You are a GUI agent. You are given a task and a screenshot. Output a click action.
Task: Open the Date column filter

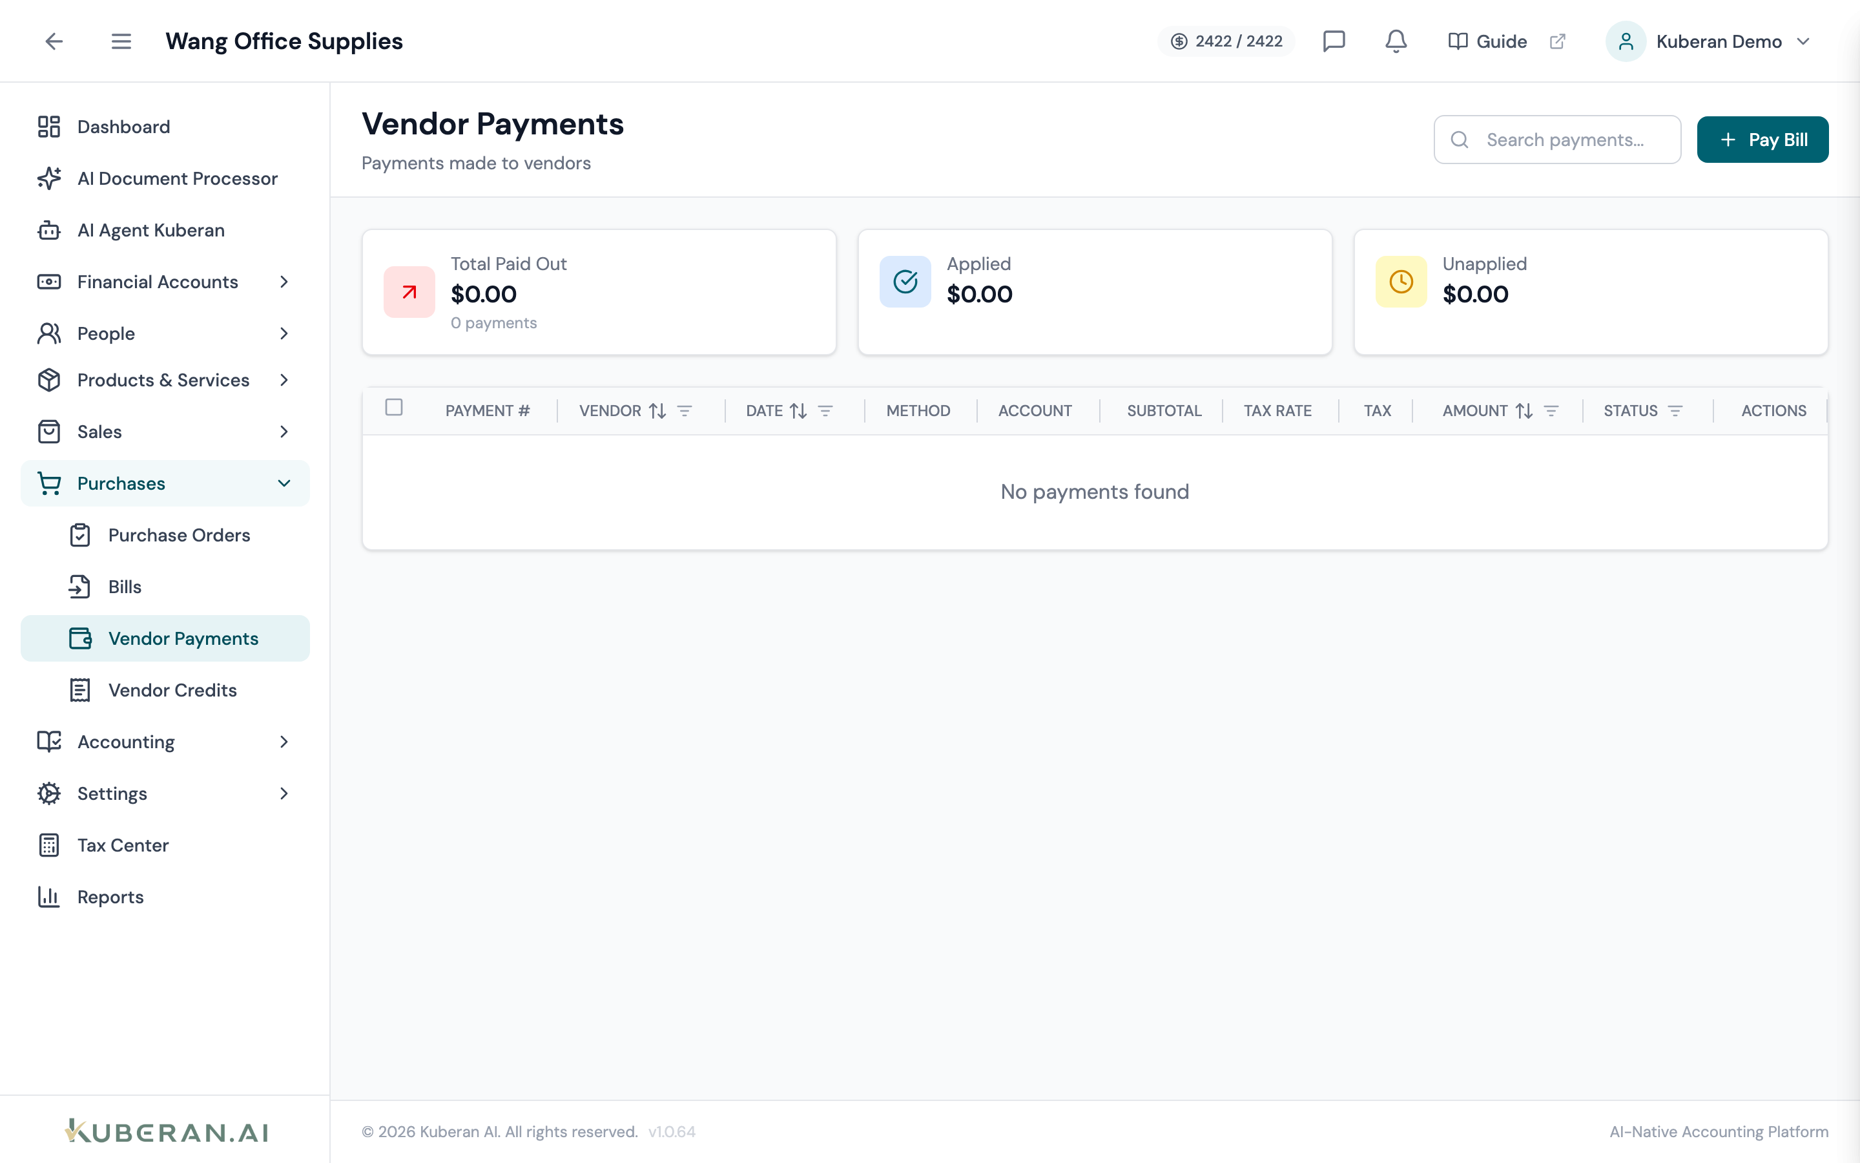(825, 411)
